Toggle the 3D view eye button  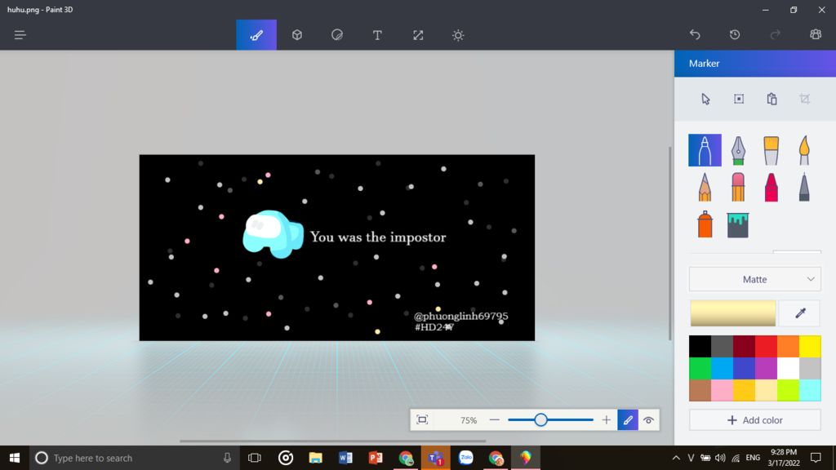click(649, 420)
